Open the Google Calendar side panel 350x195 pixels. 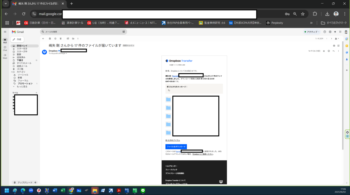347,39
